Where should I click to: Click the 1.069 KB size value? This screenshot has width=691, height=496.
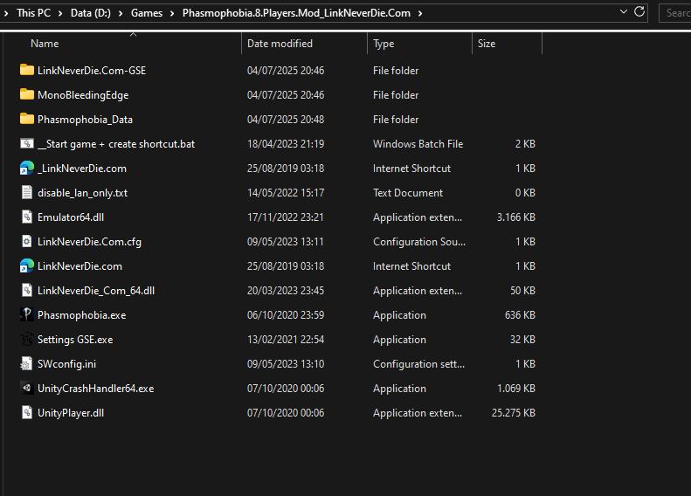point(516,389)
